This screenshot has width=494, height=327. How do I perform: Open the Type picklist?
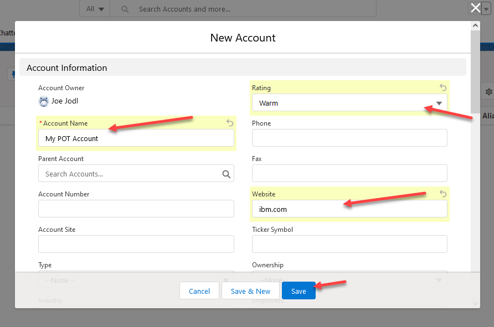(136, 280)
